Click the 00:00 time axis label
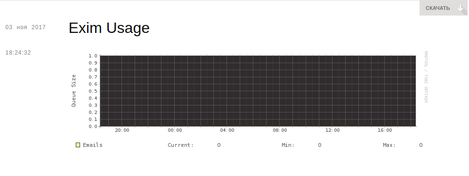The width and height of the screenshot is (469, 176). (175, 130)
